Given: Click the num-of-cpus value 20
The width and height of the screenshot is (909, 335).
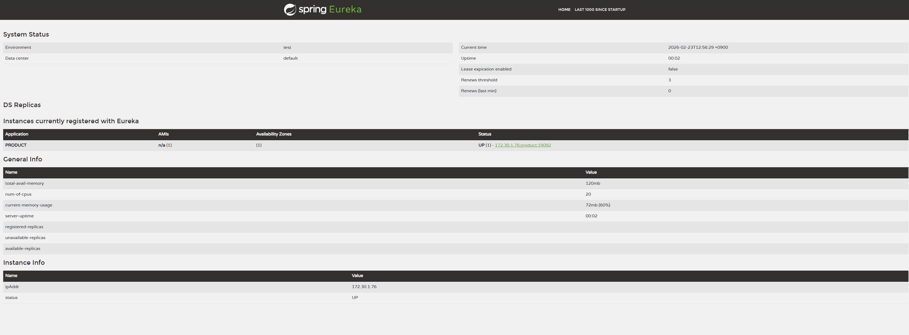Looking at the screenshot, I should (x=588, y=194).
